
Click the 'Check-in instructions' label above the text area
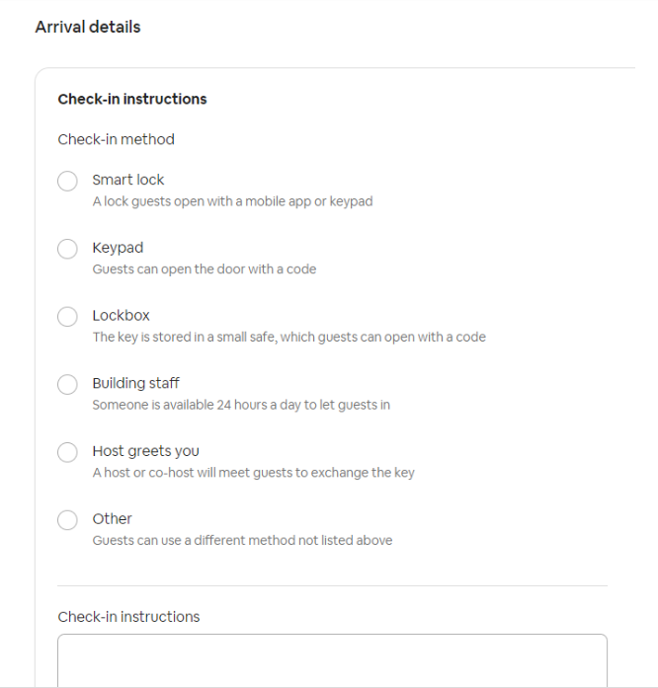point(128,617)
